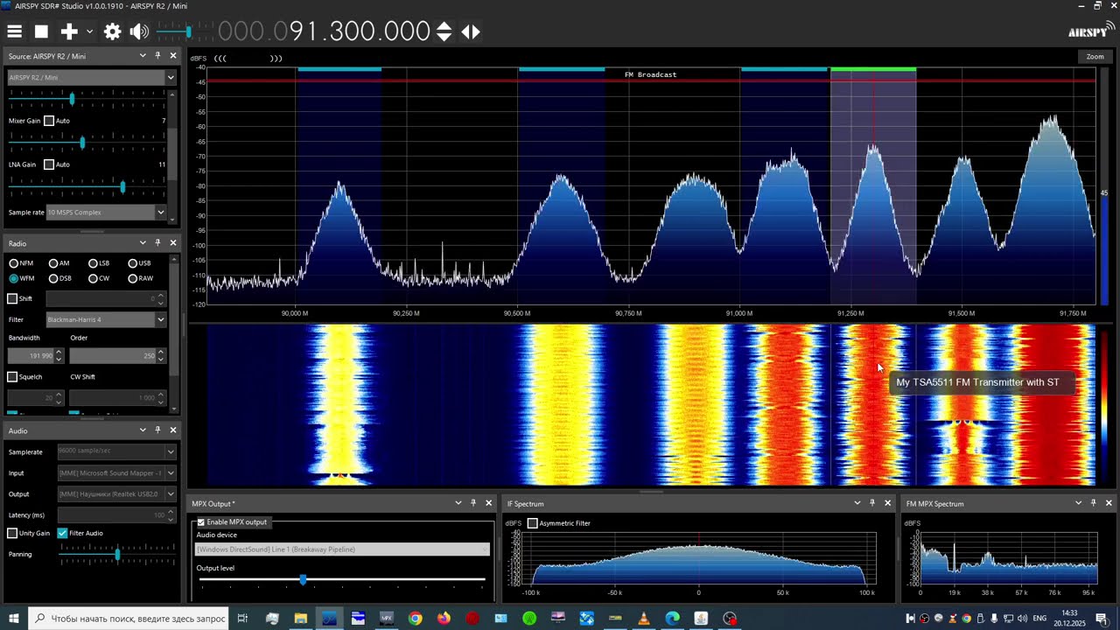1120x630 pixels.
Task: Click the filter Order value field
Action: tap(113, 356)
